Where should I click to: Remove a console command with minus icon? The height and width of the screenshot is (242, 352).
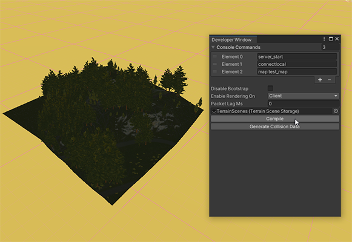pos(330,80)
